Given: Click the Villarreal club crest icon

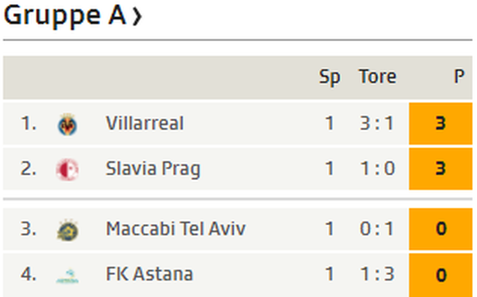Looking at the screenshot, I should (67, 124).
